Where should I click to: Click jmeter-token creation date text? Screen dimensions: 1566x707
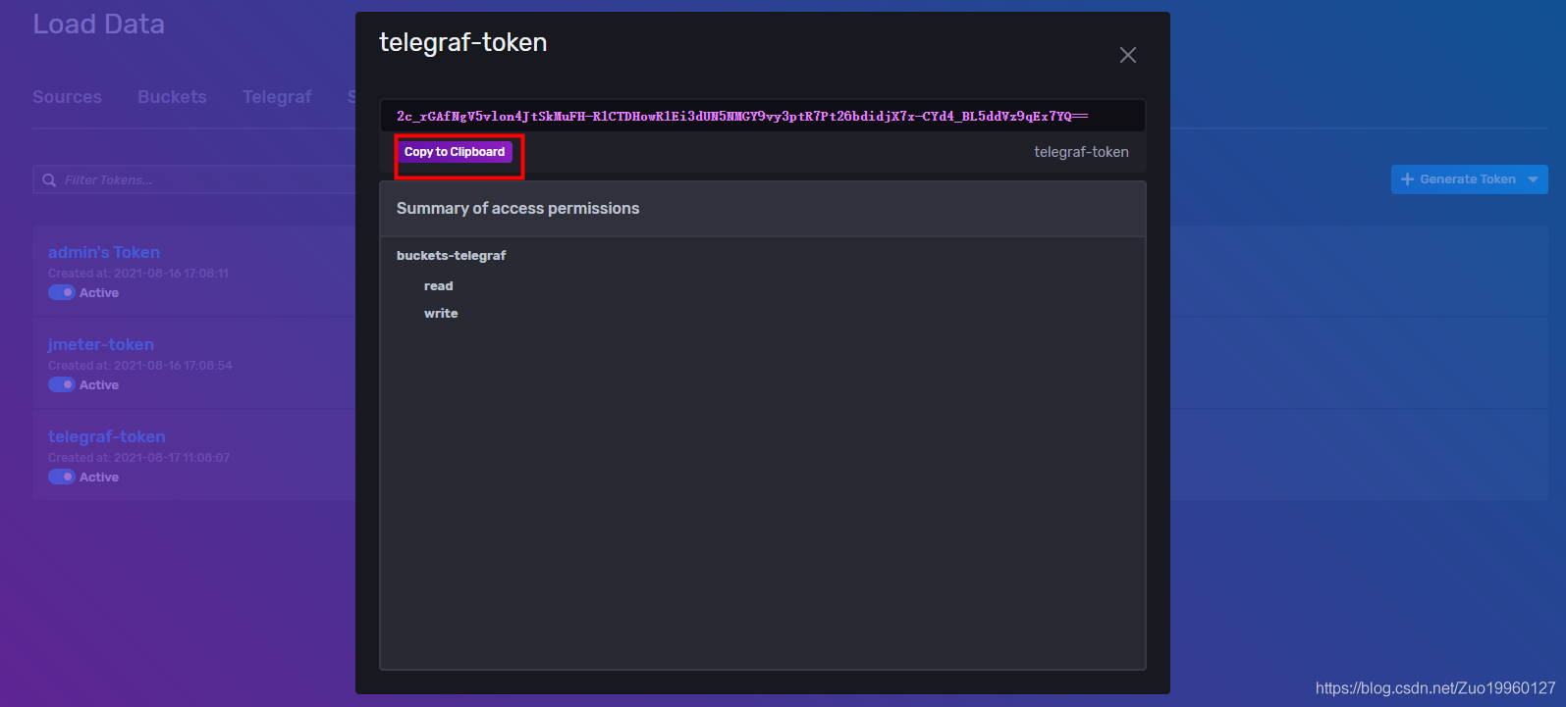[140, 366]
